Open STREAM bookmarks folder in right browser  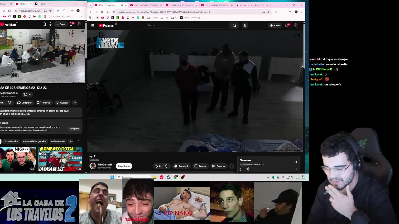pyautogui.click(x=152, y=18)
